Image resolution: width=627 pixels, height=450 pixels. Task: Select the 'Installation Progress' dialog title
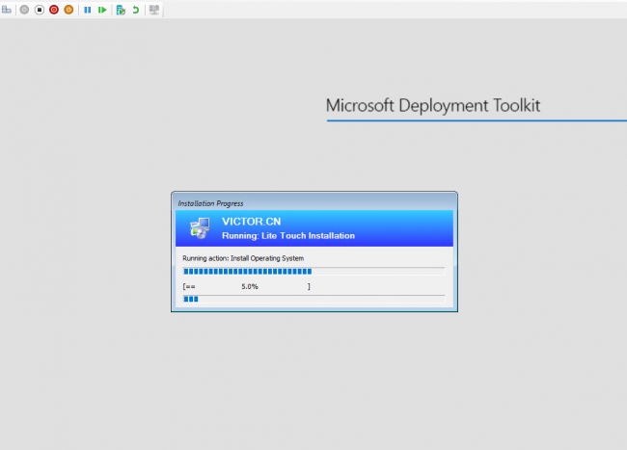210,203
